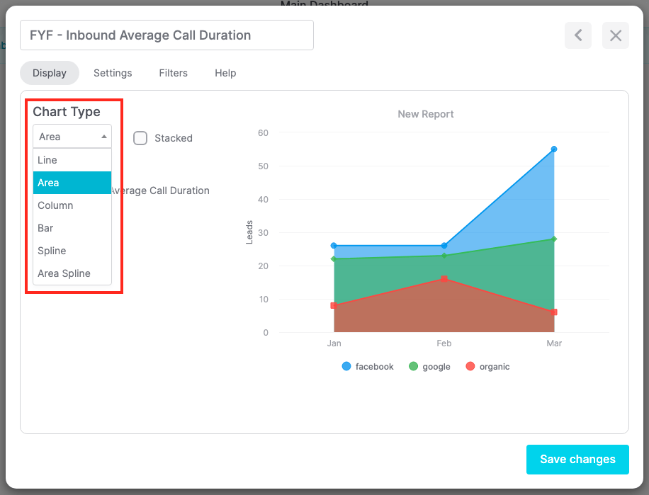The height and width of the screenshot is (495, 649).
Task: Enable the Stacked checkbox
Action: pos(140,138)
